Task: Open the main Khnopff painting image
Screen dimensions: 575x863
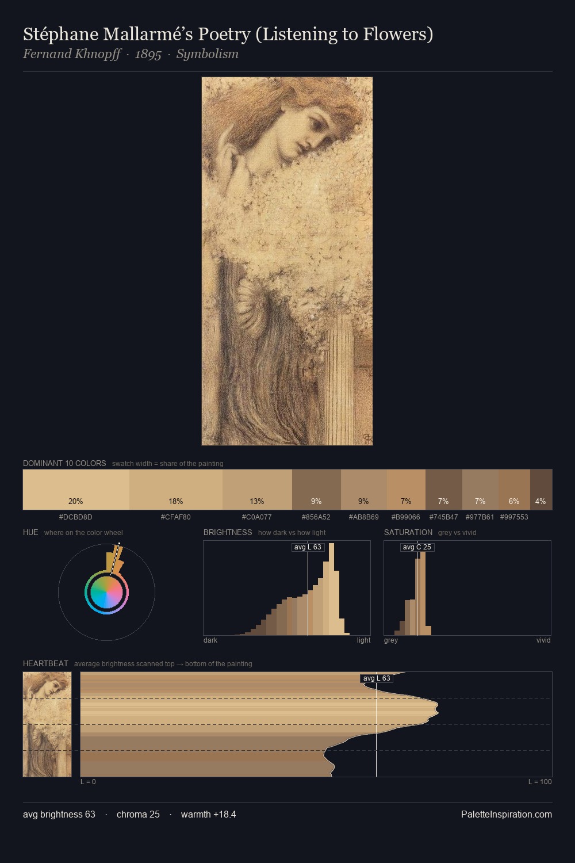Action: [x=287, y=261]
